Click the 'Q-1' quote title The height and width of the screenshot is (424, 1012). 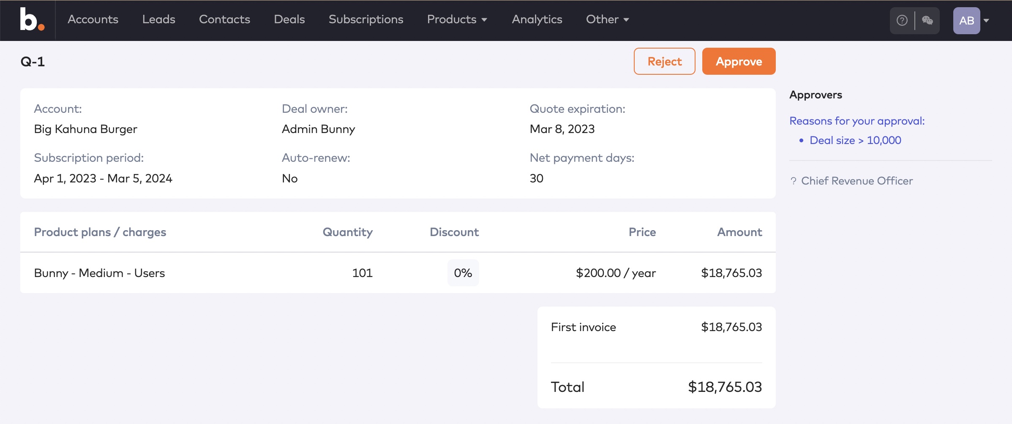tap(33, 62)
